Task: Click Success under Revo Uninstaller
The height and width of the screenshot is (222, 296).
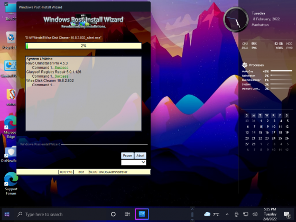Action: coord(61,68)
